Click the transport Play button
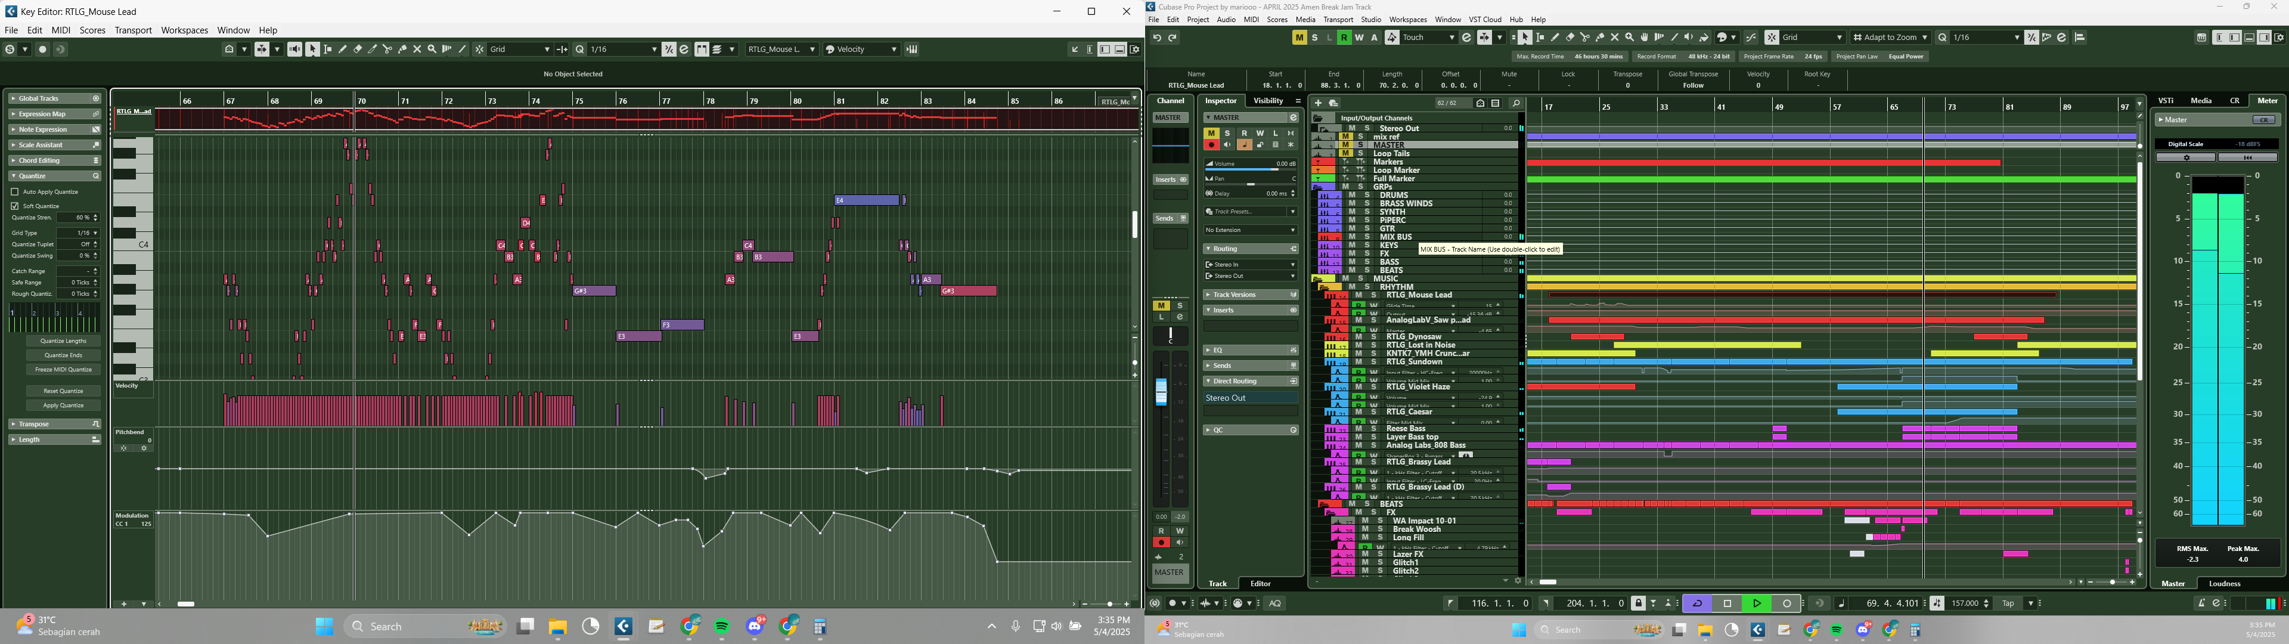 (x=1757, y=603)
